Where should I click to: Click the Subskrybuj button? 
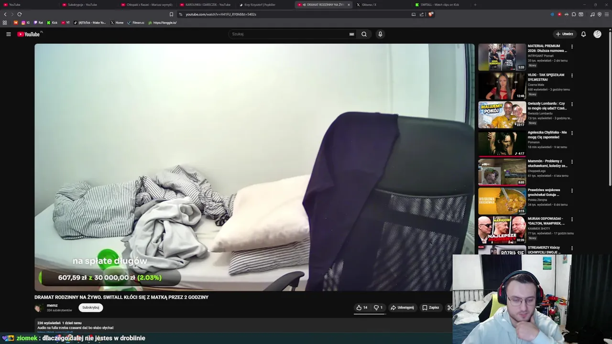90,308
